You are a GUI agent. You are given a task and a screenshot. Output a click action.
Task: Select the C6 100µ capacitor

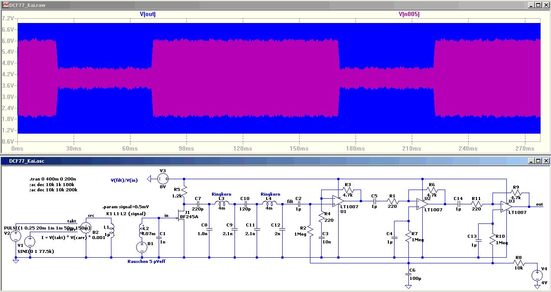408,271
